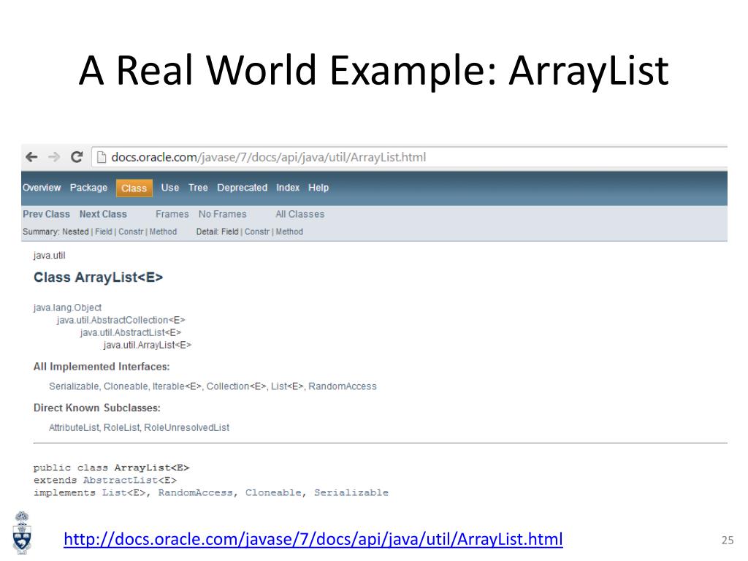Click Cloneable in implements declaration
748x561 pixels.
273,493
